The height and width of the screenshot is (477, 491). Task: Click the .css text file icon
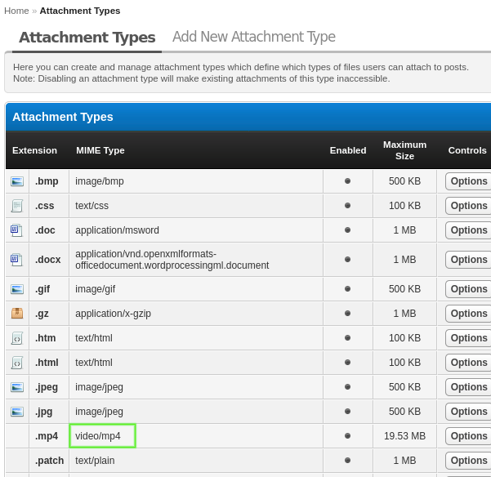click(17, 206)
